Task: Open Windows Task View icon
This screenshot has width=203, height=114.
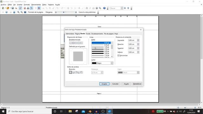Action: click(61, 111)
